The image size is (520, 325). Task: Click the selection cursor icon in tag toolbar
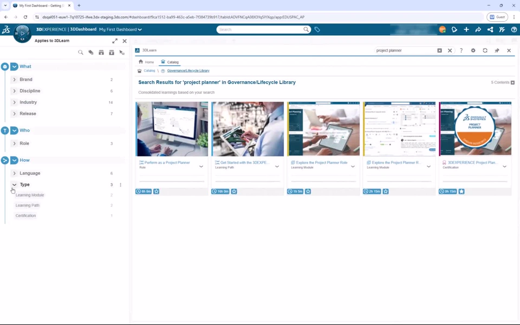(x=122, y=53)
